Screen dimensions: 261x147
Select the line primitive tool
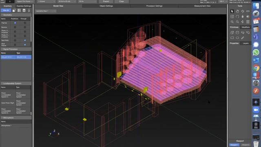tap(243, 38)
